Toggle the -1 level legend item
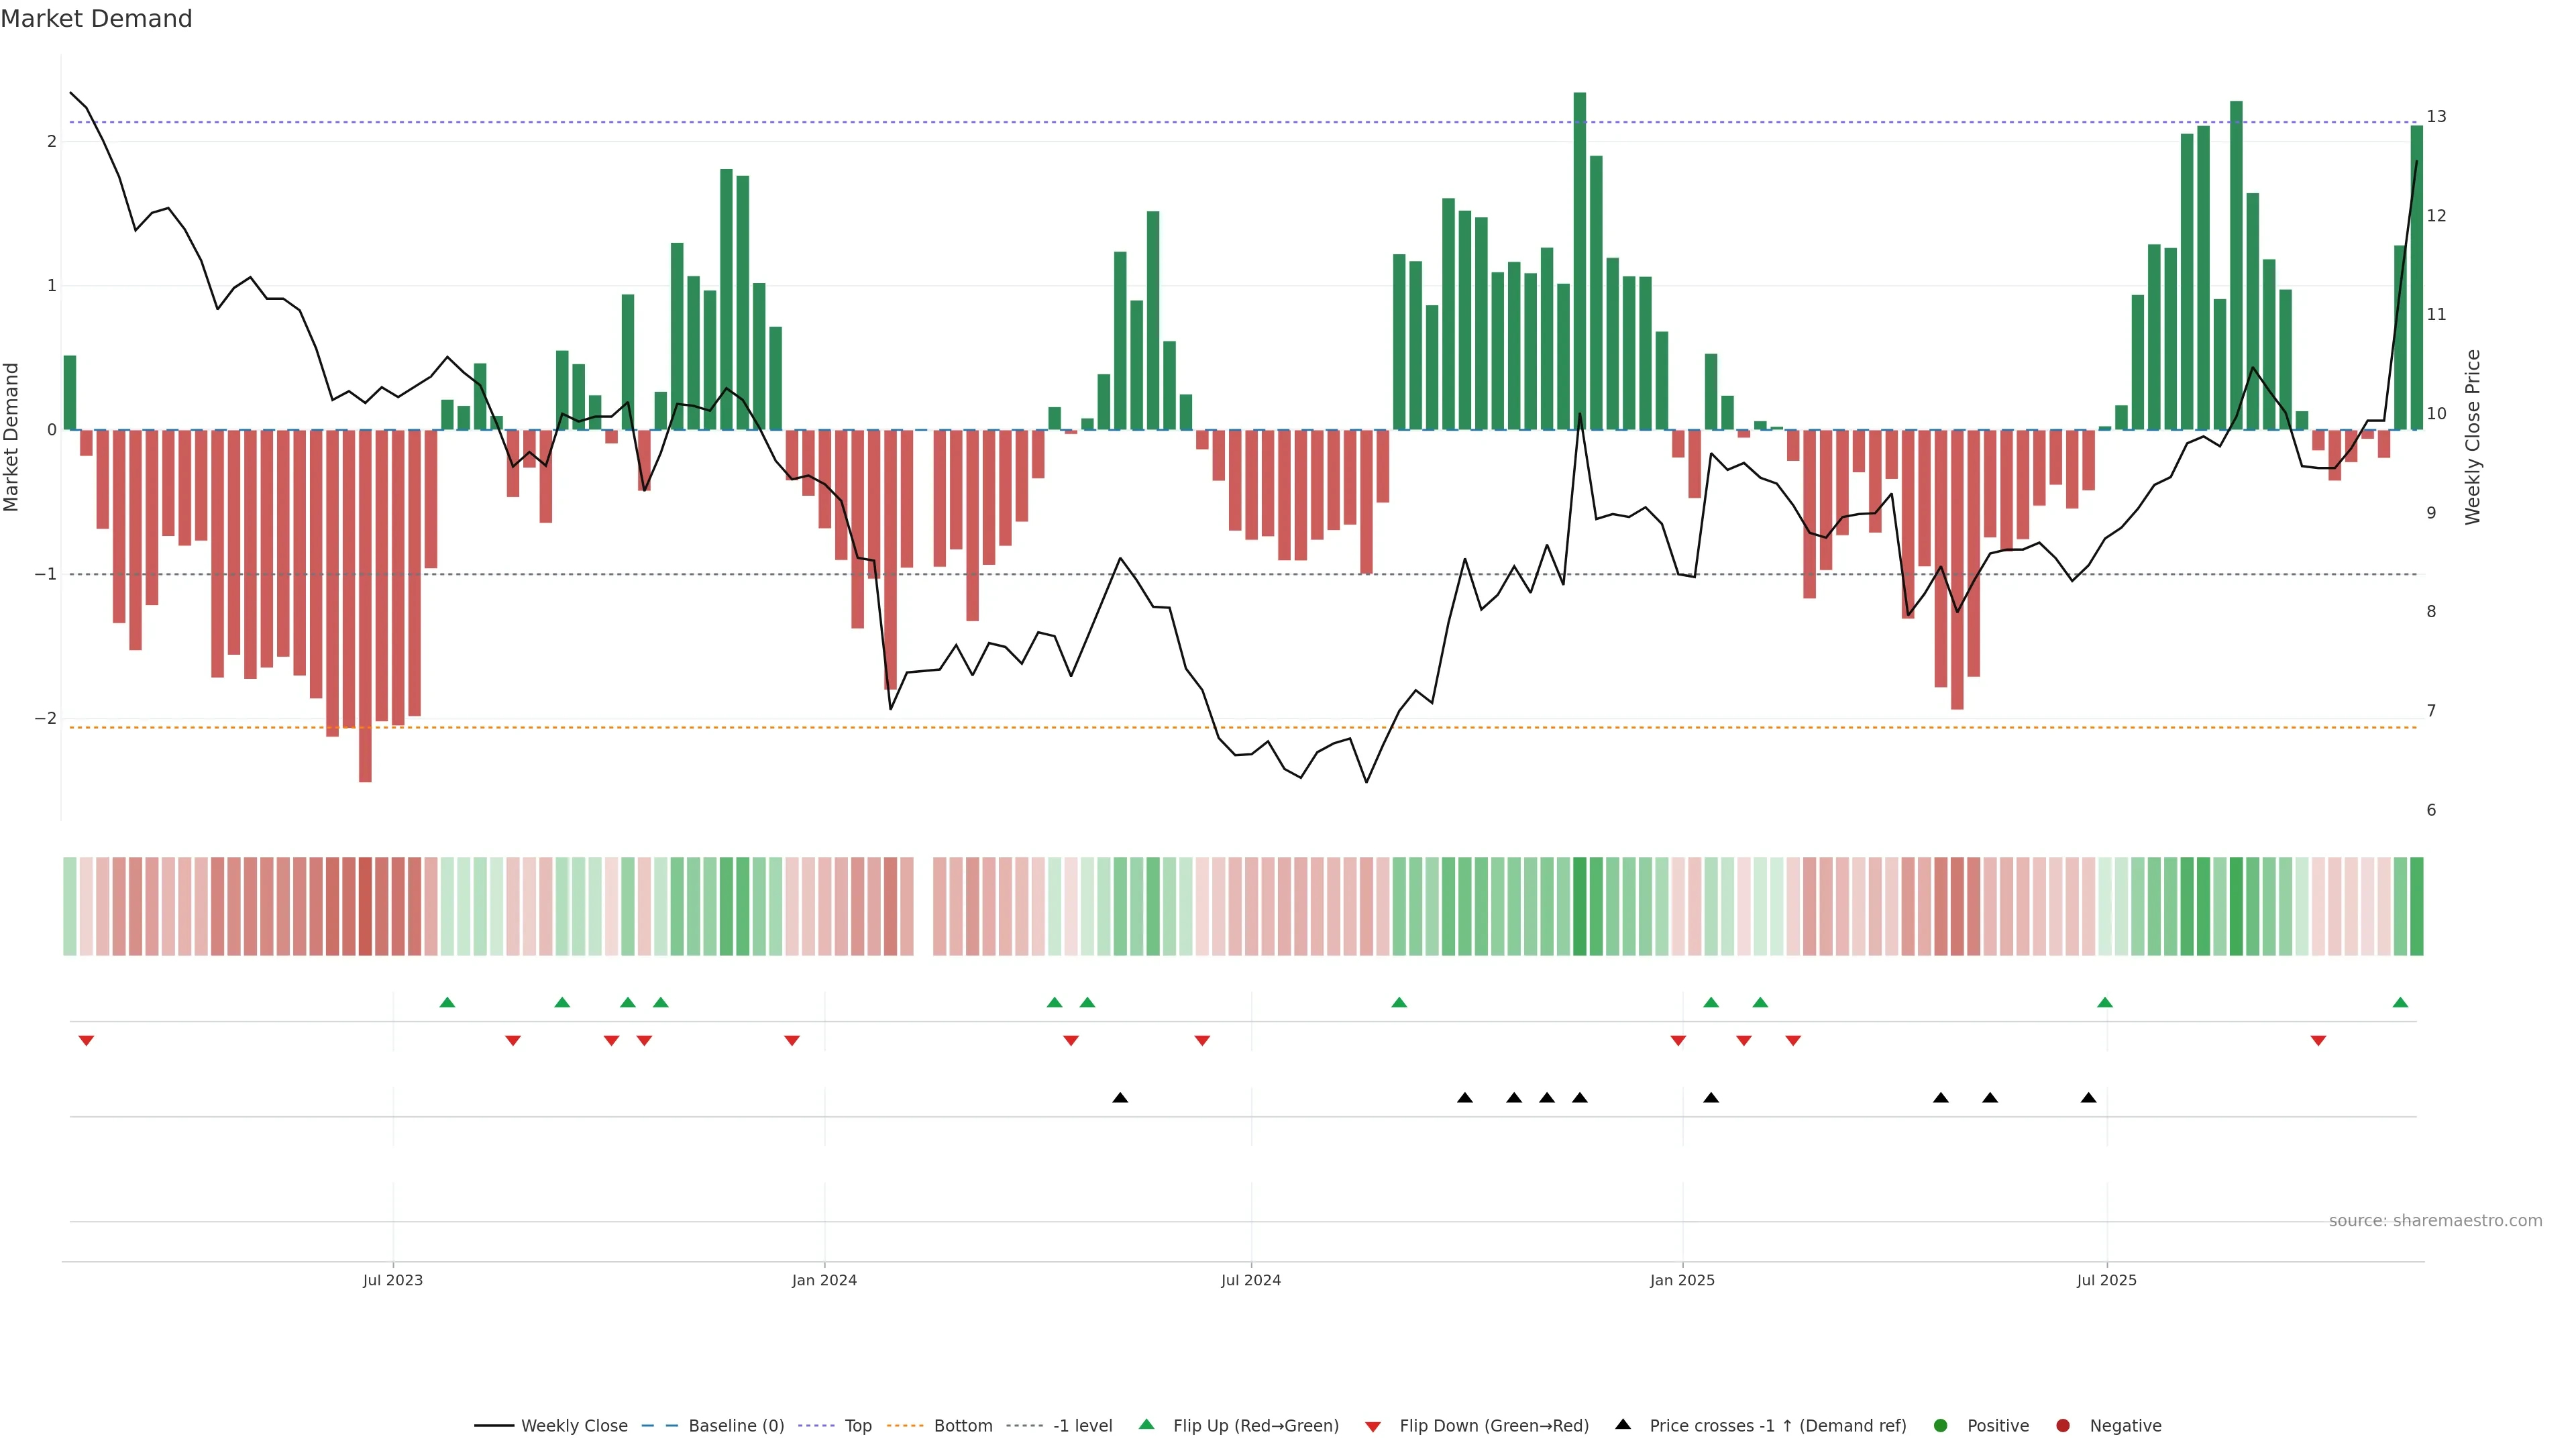Image resolution: width=2576 pixels, height=1449 pixels. pyautogui.click(x=1082, y=1426)
